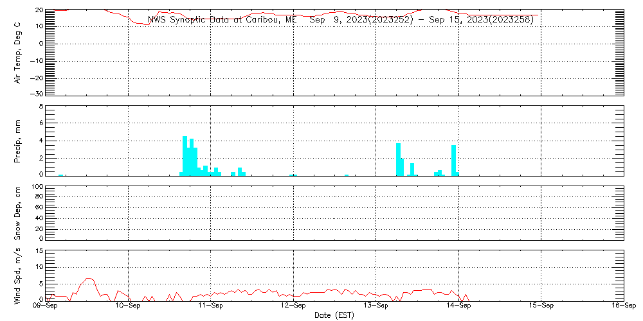This screenshot has width=643, height=321.
Task: Click the 12-Sep date tick label
Action: (293, 307)
